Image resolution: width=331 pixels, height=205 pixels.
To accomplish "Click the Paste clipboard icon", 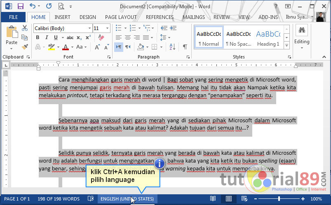I will (12, 33).
